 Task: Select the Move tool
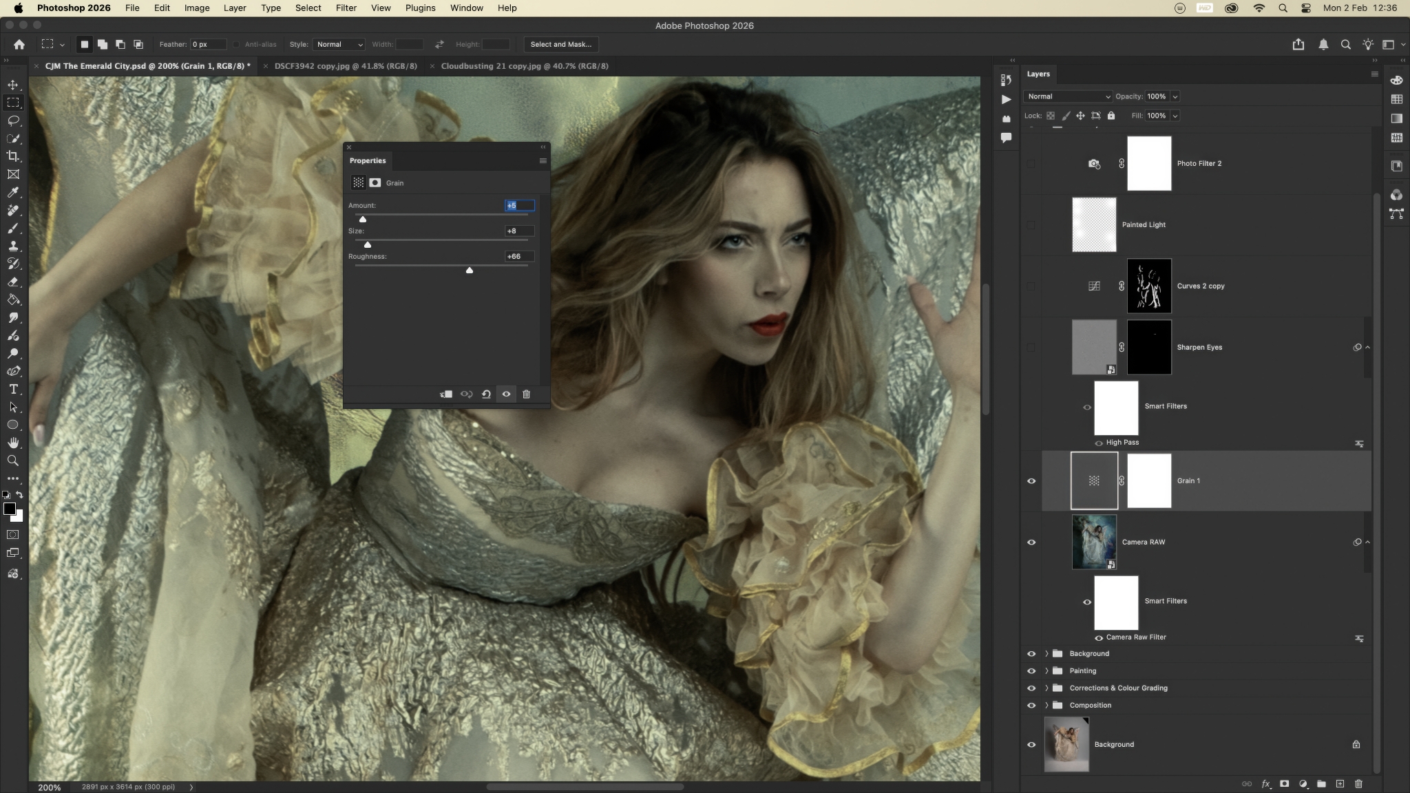coord(13,85)
